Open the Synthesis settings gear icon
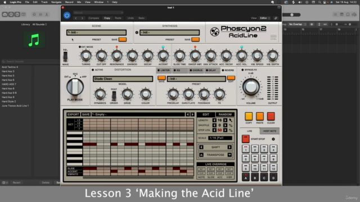The width and height of the screenshot is (360, 202). coord(137,33)
